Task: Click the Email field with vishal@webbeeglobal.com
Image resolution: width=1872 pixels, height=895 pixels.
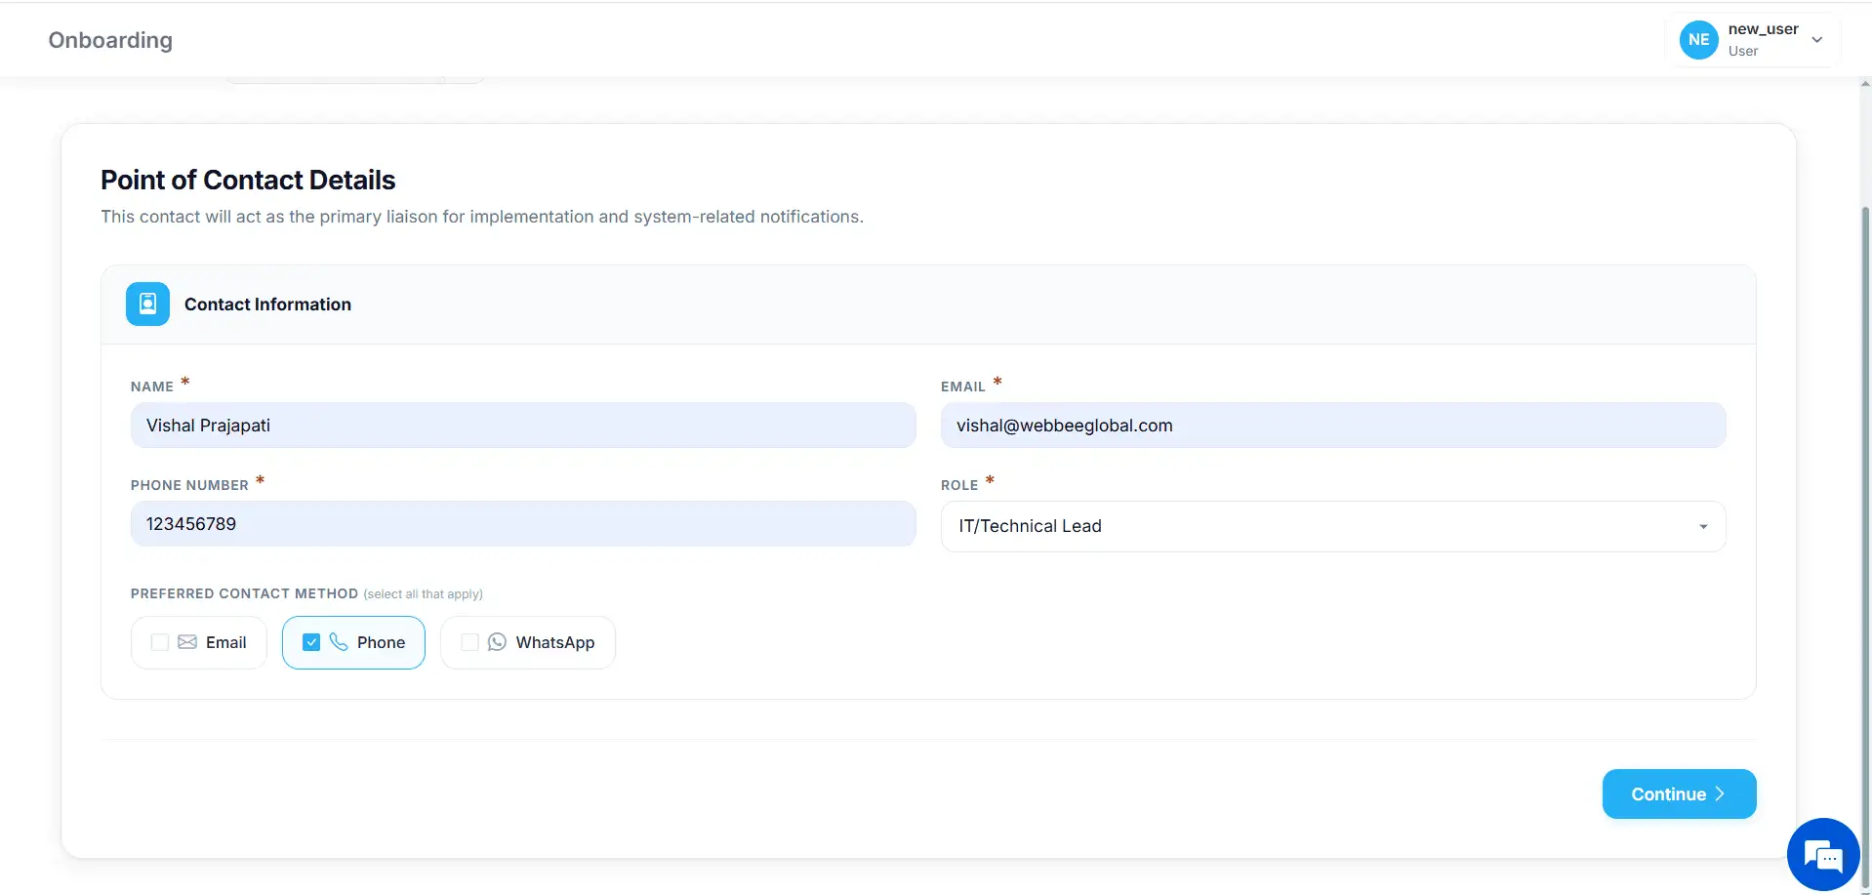Action: click(1333, 426)
